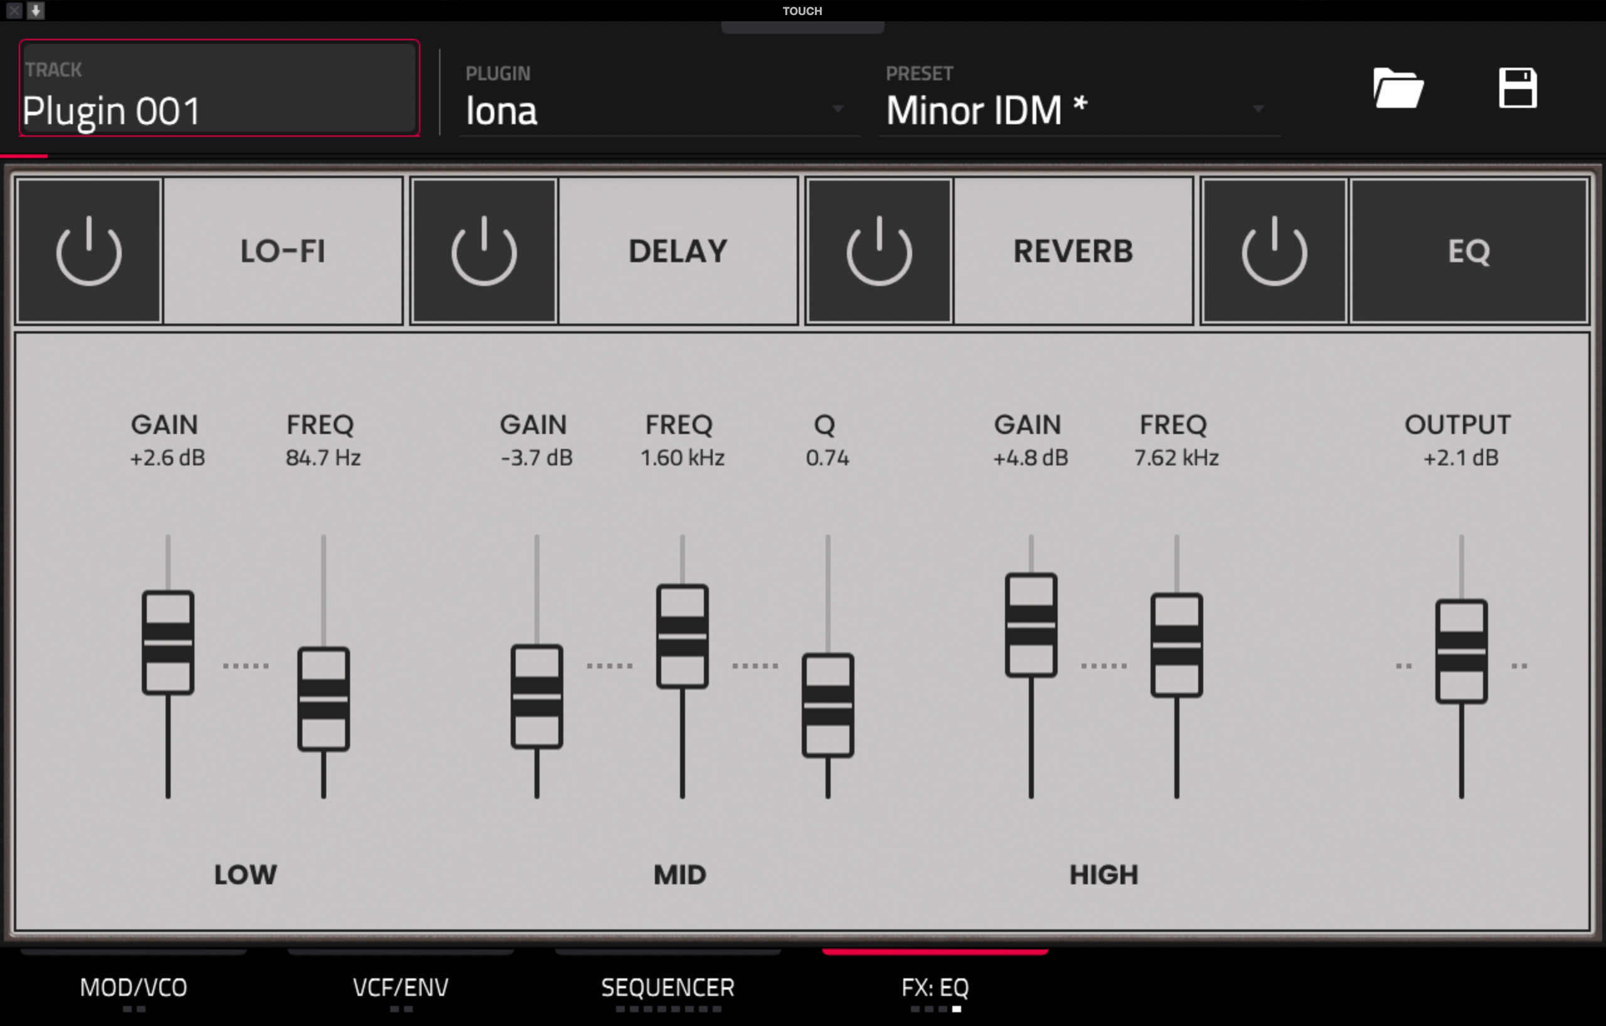The width and height of the screenshot is (1606, 1026).
Task: Click the OUTPUT slider handle
Action: pyautogui.click(x=1460, y=652)
